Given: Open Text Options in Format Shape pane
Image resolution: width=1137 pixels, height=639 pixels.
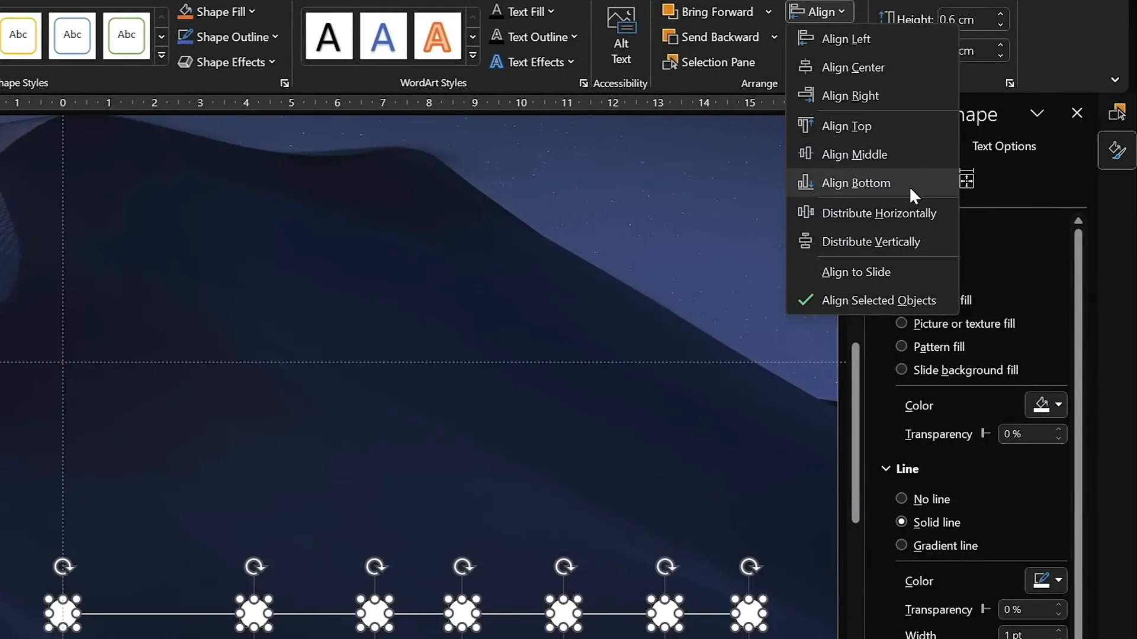Looking at the screenshot, I should point(1005,146).
